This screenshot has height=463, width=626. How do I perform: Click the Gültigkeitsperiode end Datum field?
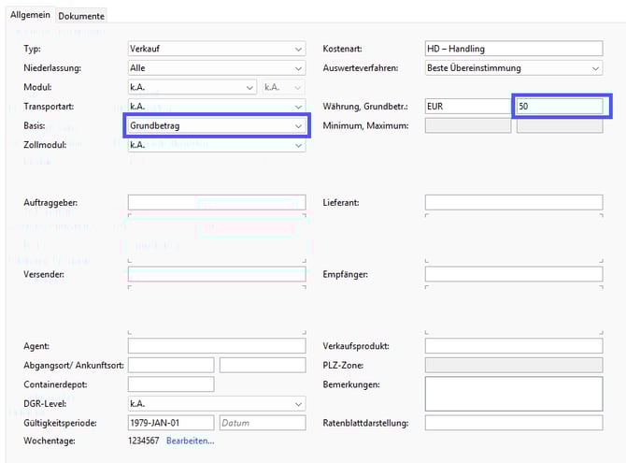[262, 423]
